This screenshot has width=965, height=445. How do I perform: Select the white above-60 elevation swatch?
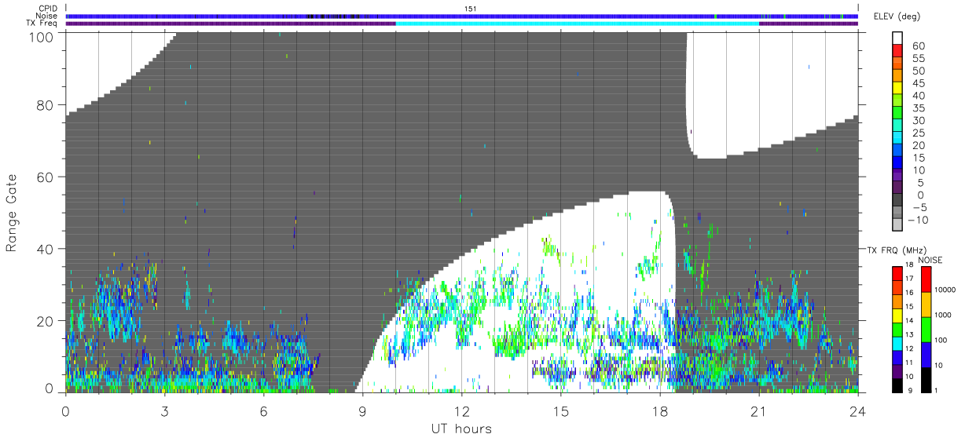pyautogui.click(x=897, y=38)
